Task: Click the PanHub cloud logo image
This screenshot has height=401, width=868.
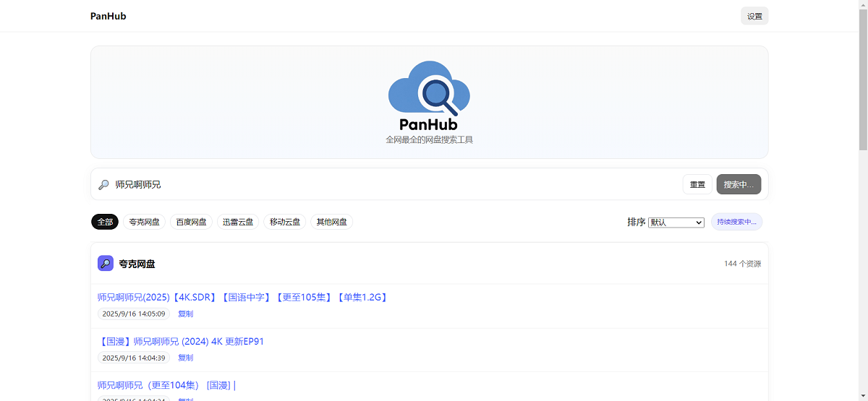Action: [x=429, y=95]
